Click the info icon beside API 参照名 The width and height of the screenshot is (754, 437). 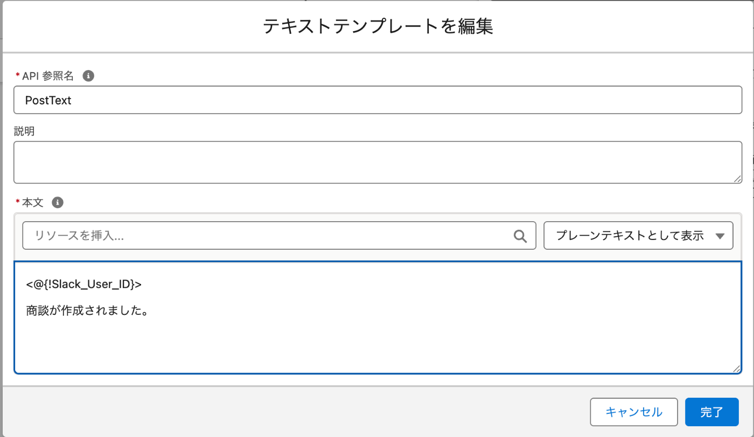pos(89,76)
